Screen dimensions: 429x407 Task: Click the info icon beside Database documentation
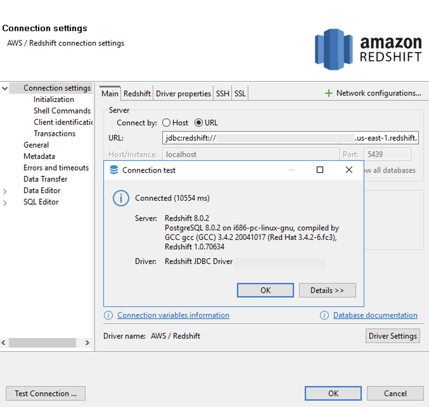tap(324, 315)
